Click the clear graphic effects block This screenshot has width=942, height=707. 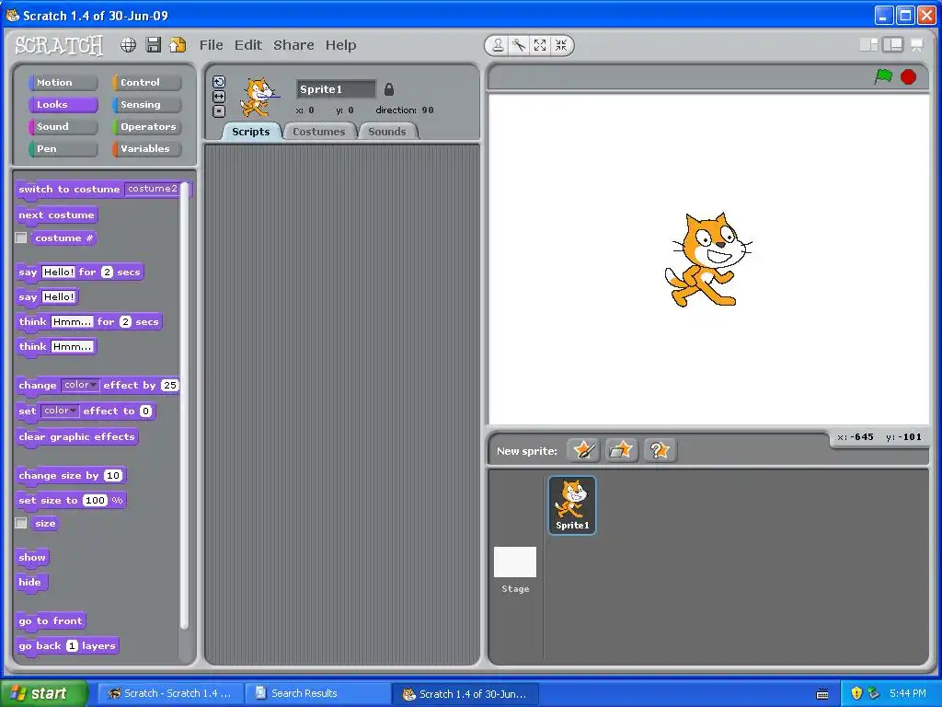click(x=76, y=437)
